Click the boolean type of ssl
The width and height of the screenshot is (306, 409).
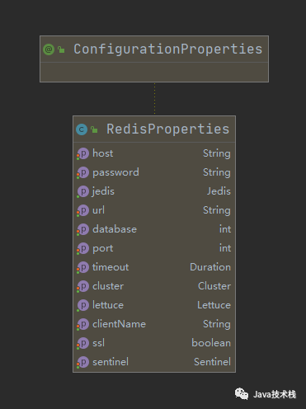[211, 343]
